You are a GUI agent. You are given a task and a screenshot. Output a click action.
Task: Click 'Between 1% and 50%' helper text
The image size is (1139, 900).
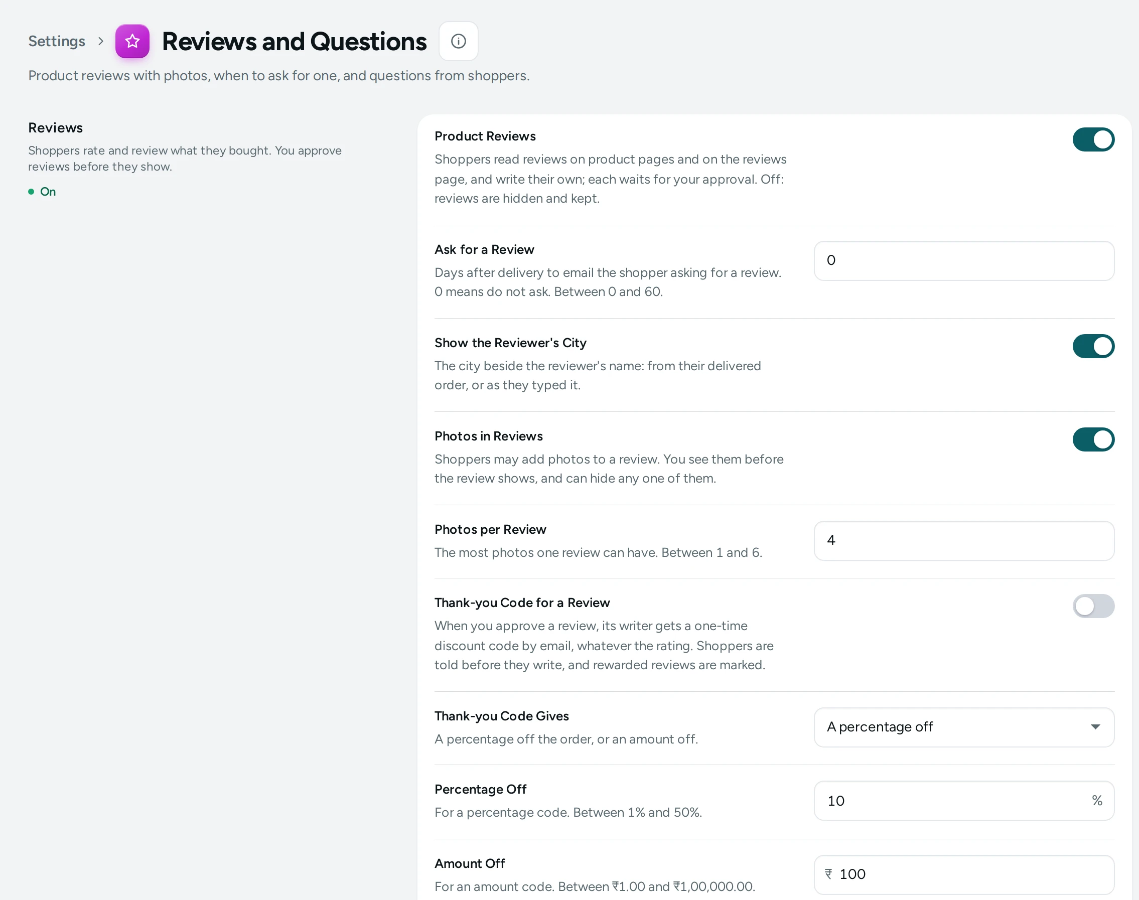pos(637,812)
